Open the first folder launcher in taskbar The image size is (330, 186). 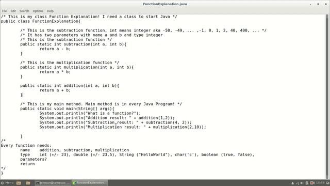point(19,183)
